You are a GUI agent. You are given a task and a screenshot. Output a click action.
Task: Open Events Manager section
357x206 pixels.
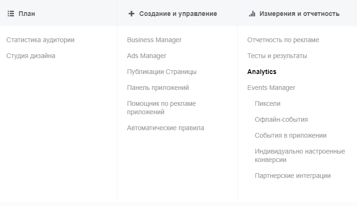271,88
